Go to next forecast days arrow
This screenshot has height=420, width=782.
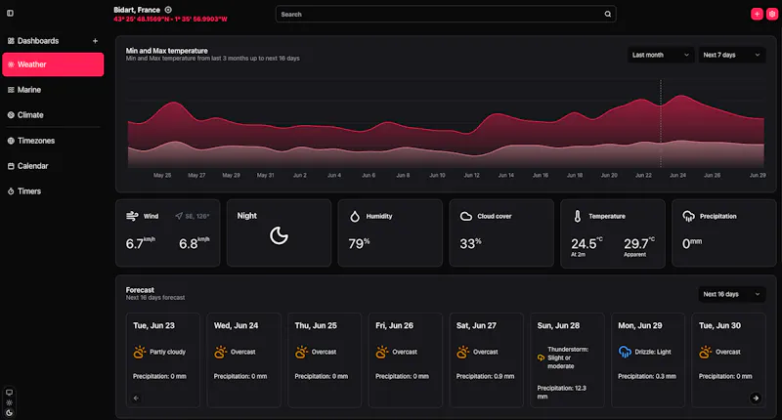(756, 398)
